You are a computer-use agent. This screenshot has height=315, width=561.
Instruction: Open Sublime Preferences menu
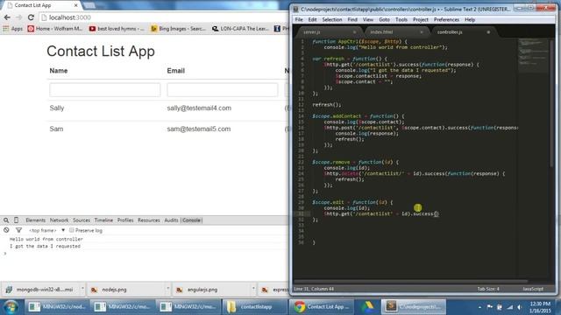click(446, 19)
